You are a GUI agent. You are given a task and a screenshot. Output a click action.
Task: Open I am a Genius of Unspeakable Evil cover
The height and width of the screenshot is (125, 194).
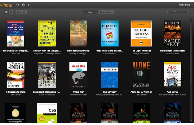15,34
